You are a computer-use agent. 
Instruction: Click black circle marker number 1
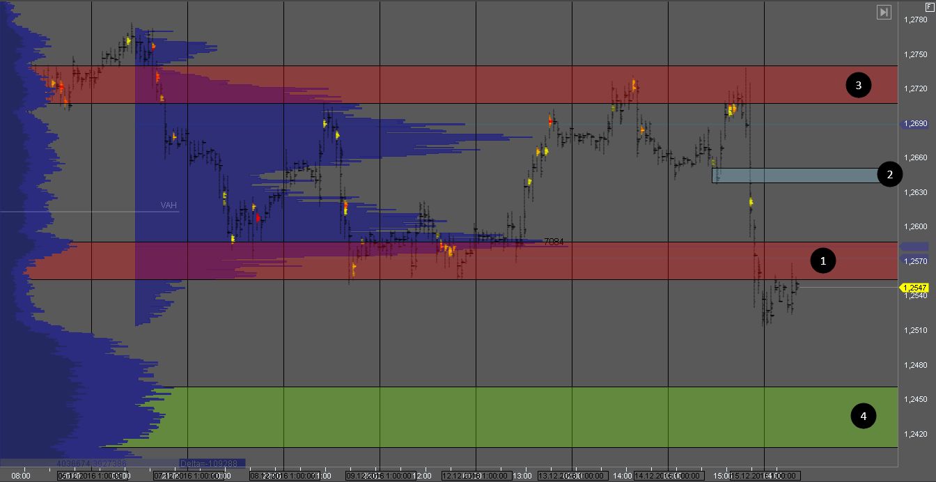point(823,261)
